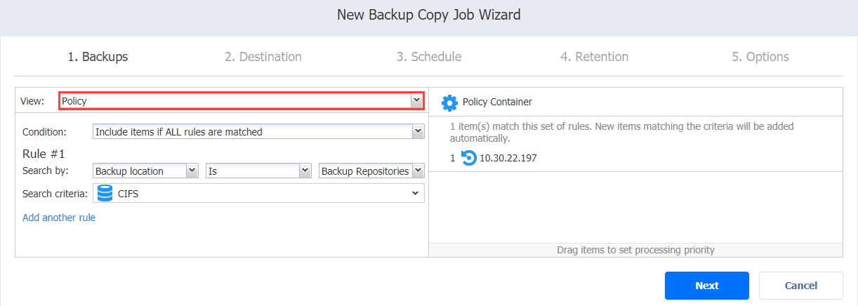Image resolution: width=858 pixels, height=306 pixels.
Task: Open the 5. Options step
Action: 760,57
